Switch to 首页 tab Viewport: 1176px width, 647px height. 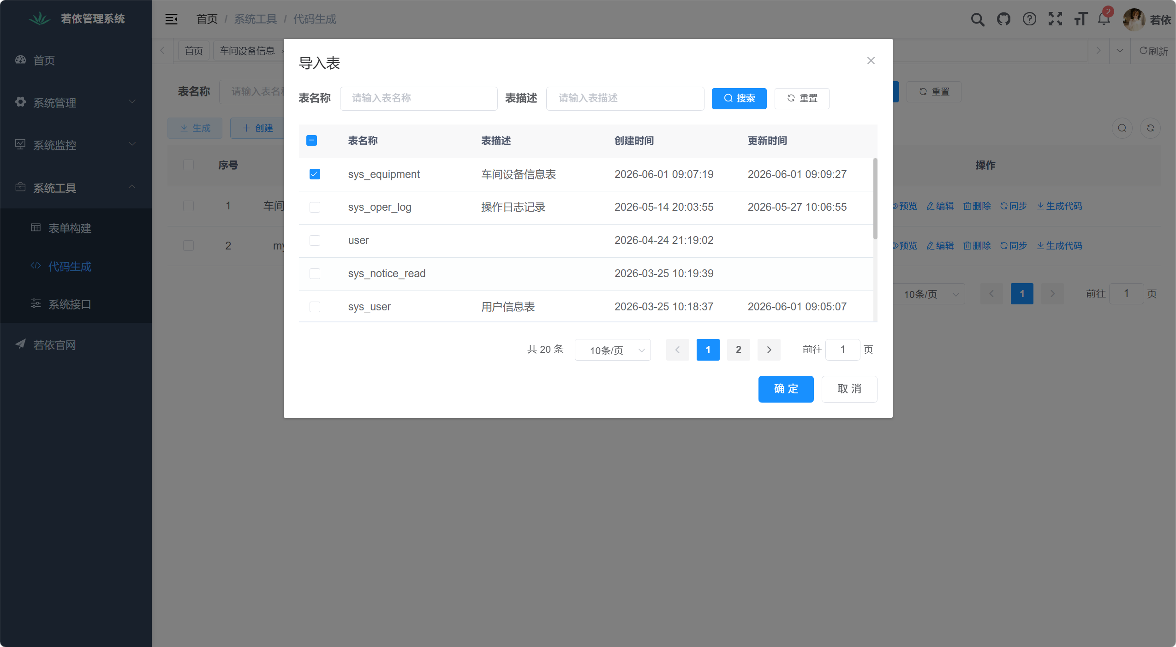pos(194,51)
